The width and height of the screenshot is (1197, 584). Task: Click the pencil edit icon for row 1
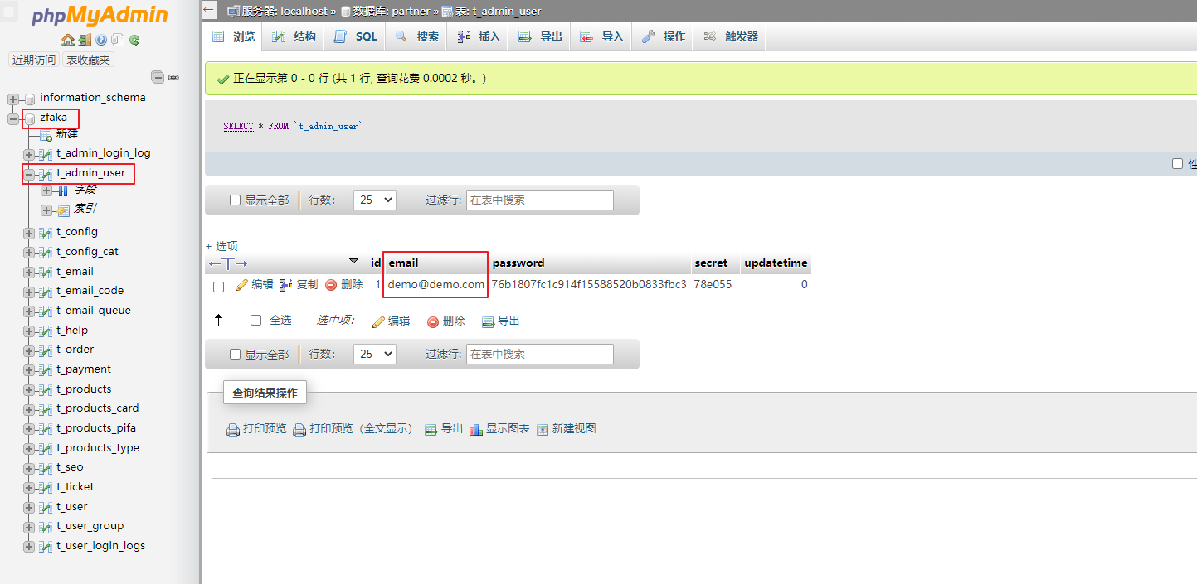[x=241, y=285]
